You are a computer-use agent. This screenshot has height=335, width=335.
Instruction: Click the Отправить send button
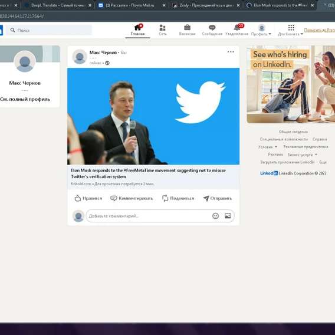point(217,198)
